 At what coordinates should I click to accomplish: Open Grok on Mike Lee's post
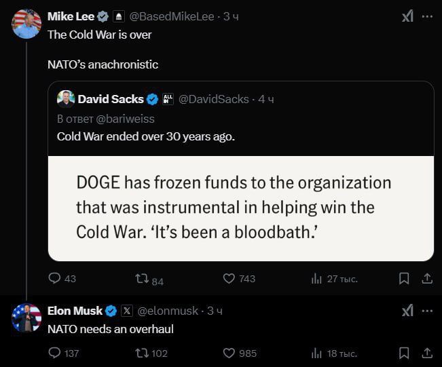point(407,17)
